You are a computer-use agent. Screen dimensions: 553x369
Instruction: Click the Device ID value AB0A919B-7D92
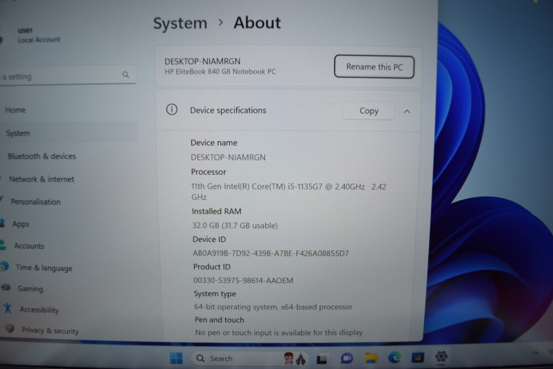tap(271, 253)
